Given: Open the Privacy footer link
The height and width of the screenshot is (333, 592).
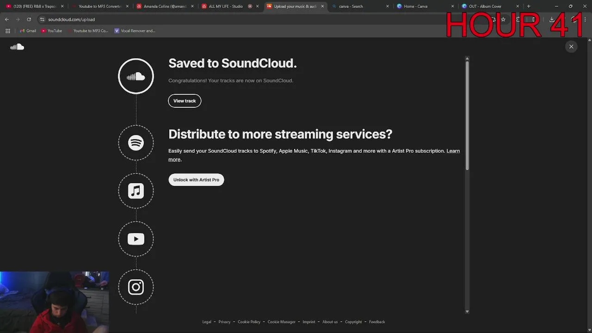Looking at the screenshot, I should click(x=224, y=322).
